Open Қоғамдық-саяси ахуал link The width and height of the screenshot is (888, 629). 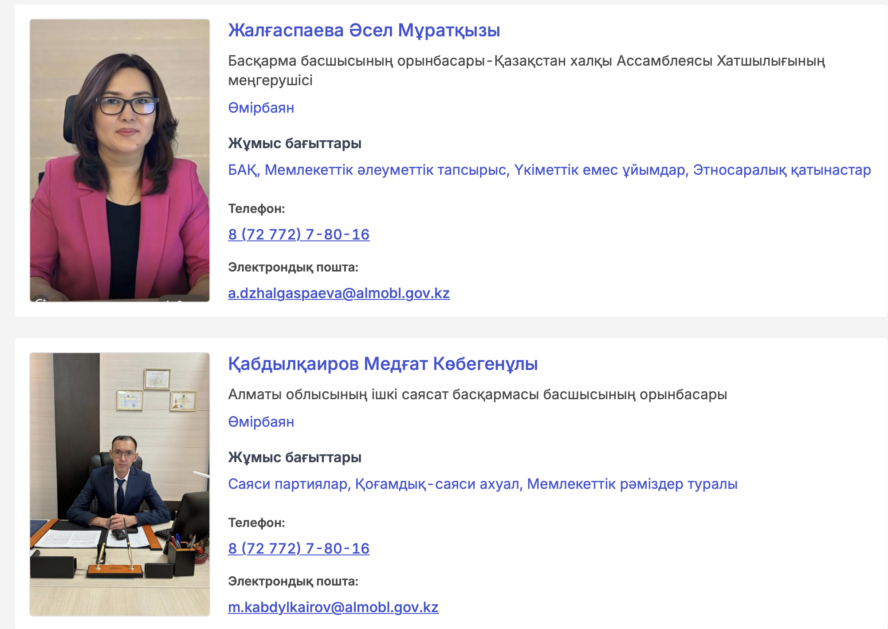point(437,484)
